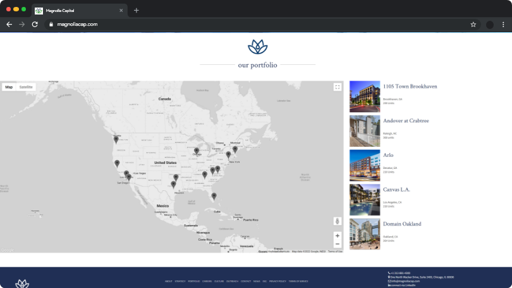Image resolution: width=512 pixels, height=288 pixels.
Task: Switch map to Map view
Action: (9, 87)
